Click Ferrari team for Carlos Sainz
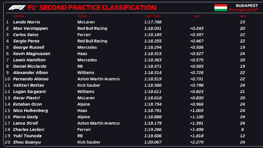This screenshot has height=148, width=263. pos(84,35)
